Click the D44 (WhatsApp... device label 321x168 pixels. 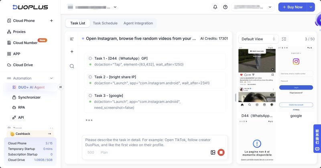coord(257,116)
